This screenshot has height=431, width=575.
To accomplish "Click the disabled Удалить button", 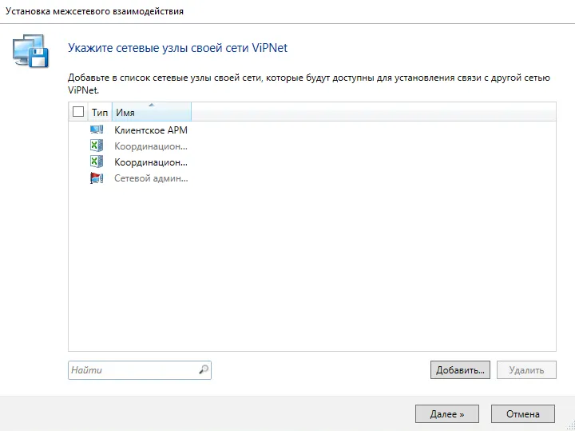I will (x=526, y=370).
